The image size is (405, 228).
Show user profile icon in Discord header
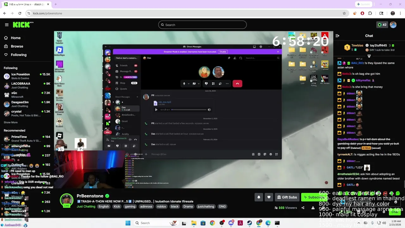[x=240, y=58]
